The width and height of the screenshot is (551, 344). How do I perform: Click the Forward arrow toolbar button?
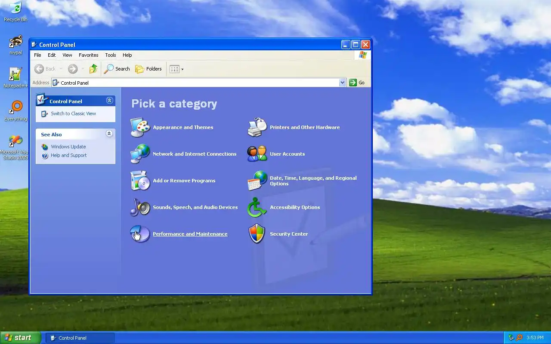coord(72,69)
